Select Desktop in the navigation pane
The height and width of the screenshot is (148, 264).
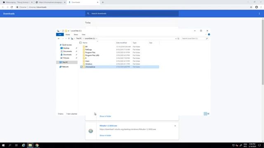tap(66, 48)
